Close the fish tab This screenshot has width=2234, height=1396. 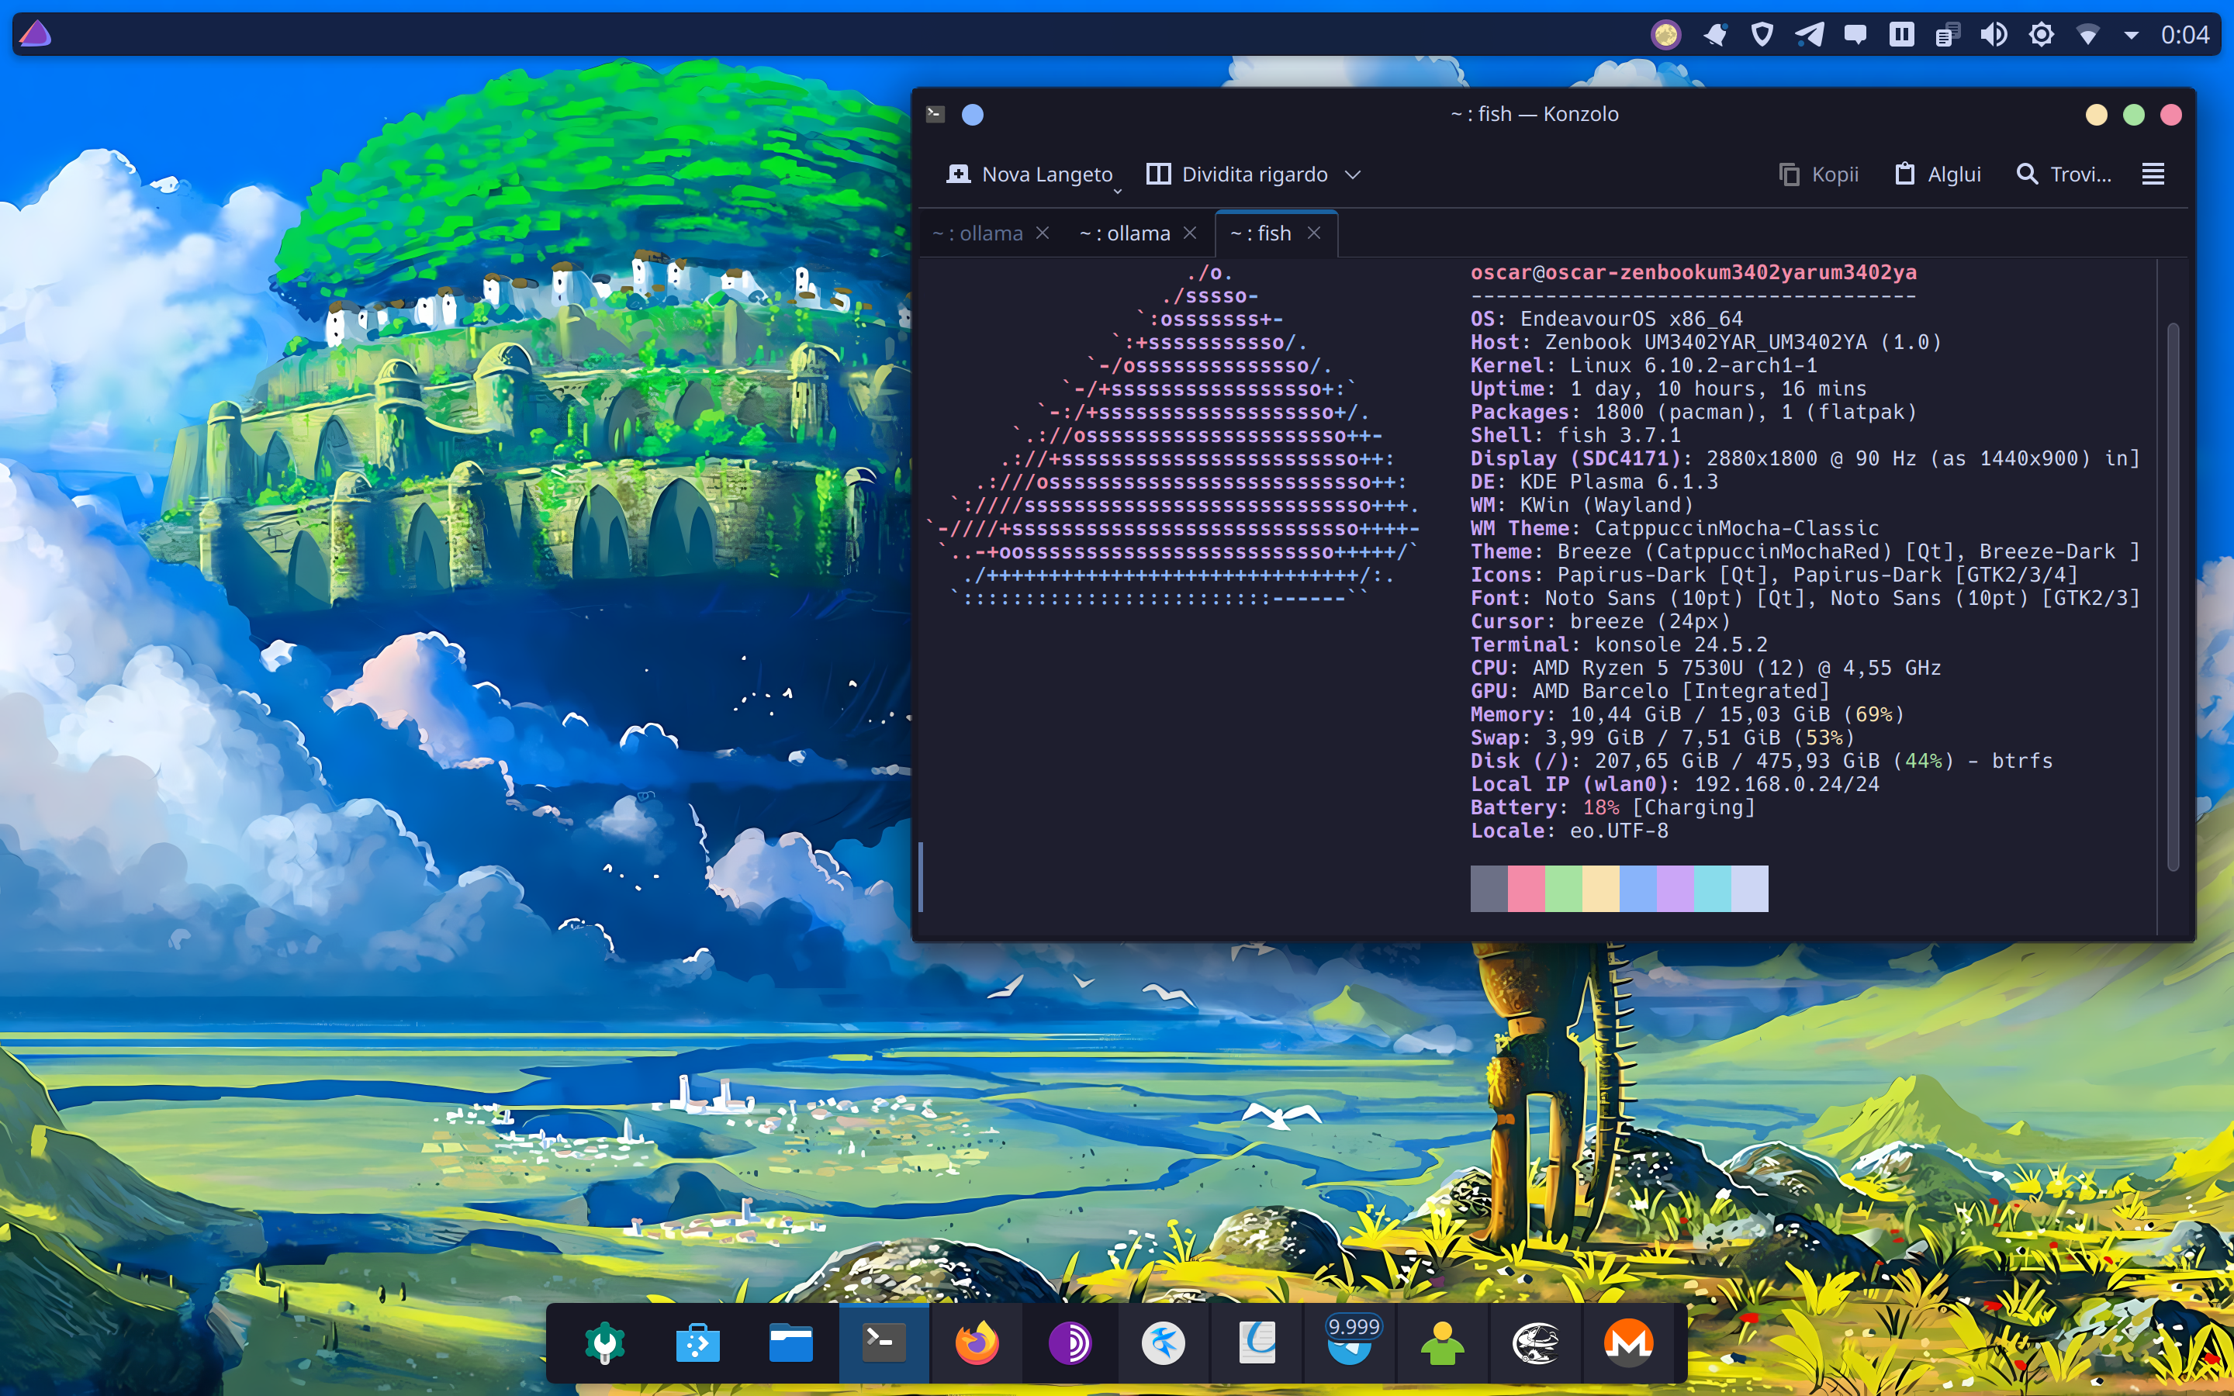[x=1313, y=233]
